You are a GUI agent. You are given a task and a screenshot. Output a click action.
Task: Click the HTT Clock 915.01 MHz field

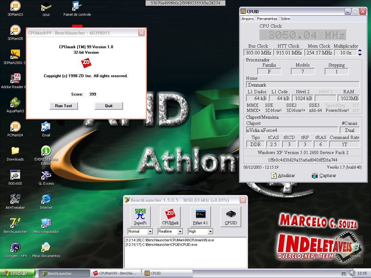[x=289, y=53]
